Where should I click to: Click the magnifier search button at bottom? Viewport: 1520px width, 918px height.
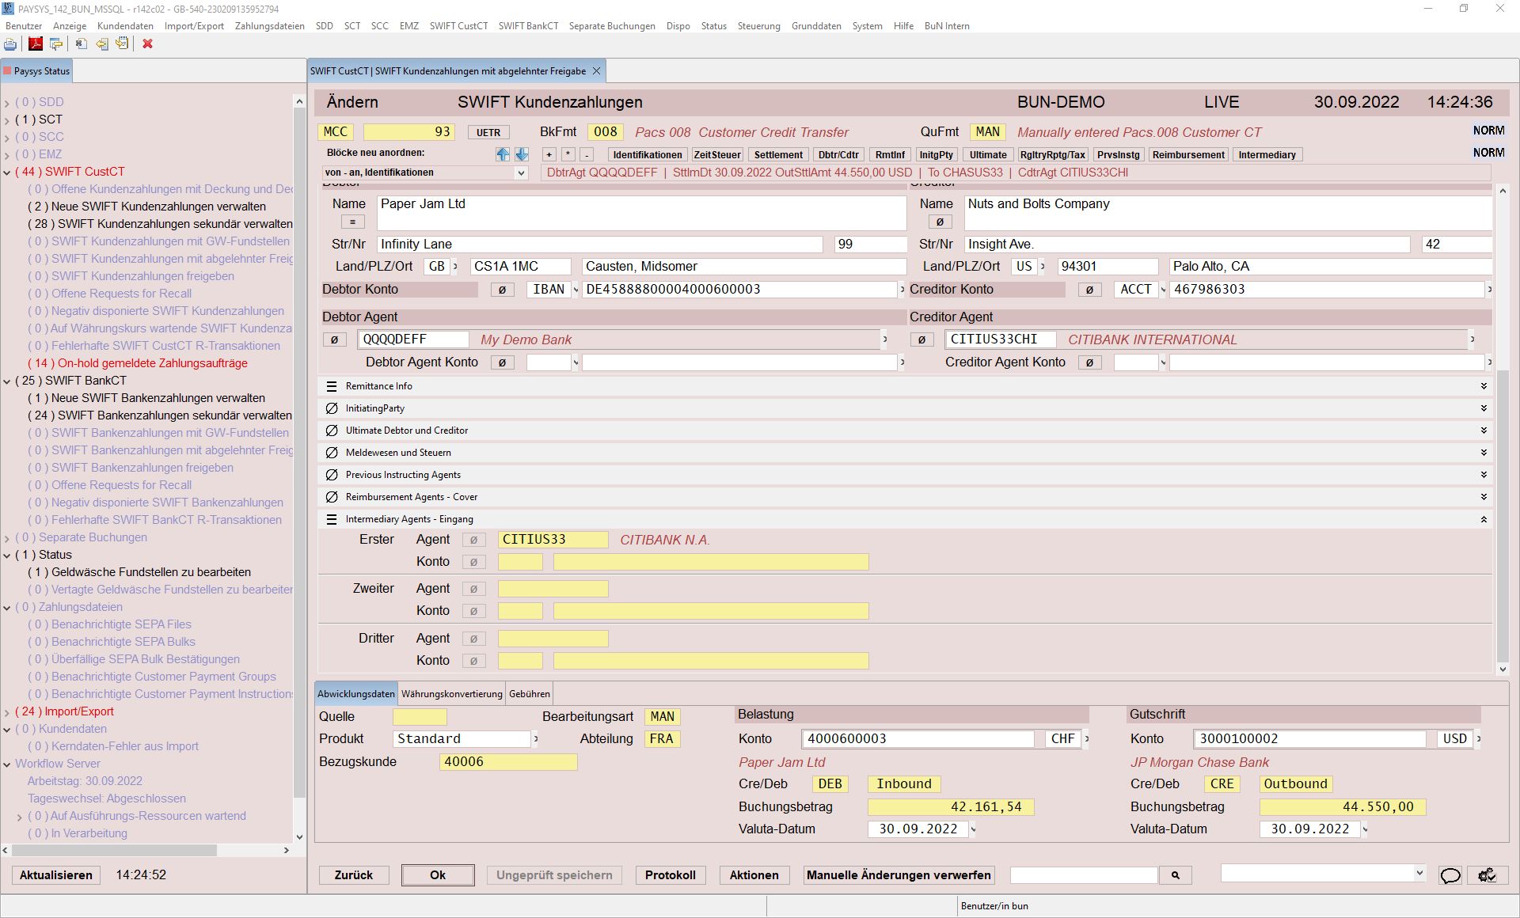click(x=1176, y=874)
